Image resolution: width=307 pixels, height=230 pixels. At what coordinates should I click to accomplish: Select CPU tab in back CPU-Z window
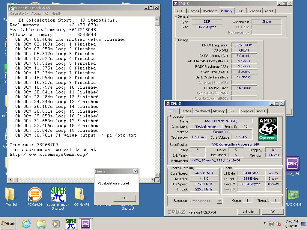[x=180, y=11]
